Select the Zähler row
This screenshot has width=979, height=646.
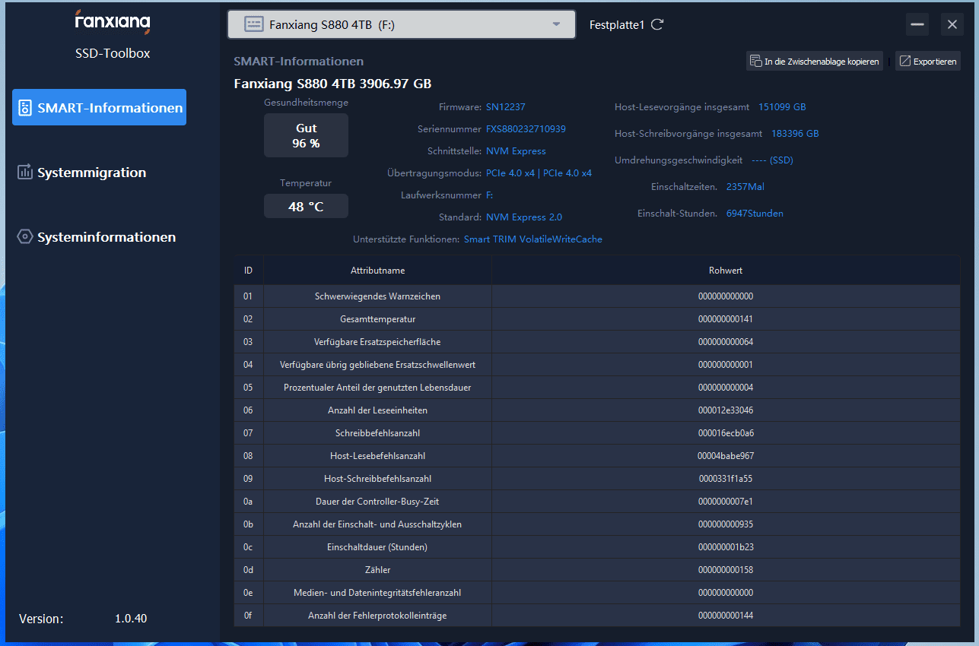pos(597,570)
